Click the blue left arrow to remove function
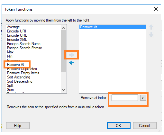The width and height of the screenshot is (164, 135). (72, 63)
